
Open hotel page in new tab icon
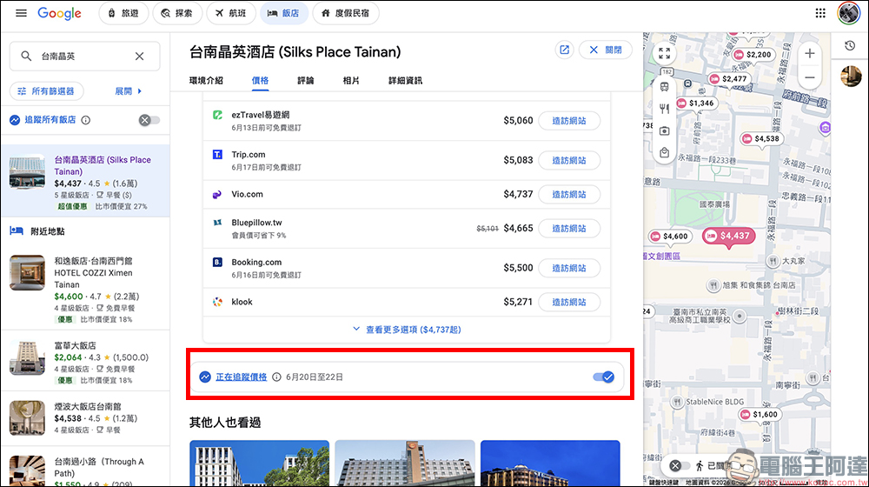point(564,50)
